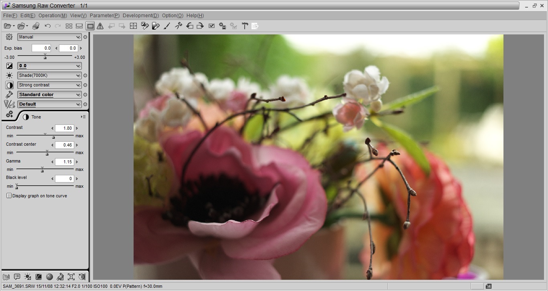Switch to thumbnail grid view

pos(69,26)
